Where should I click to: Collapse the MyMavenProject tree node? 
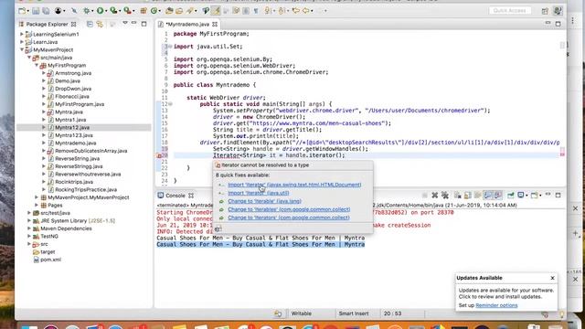22,49
